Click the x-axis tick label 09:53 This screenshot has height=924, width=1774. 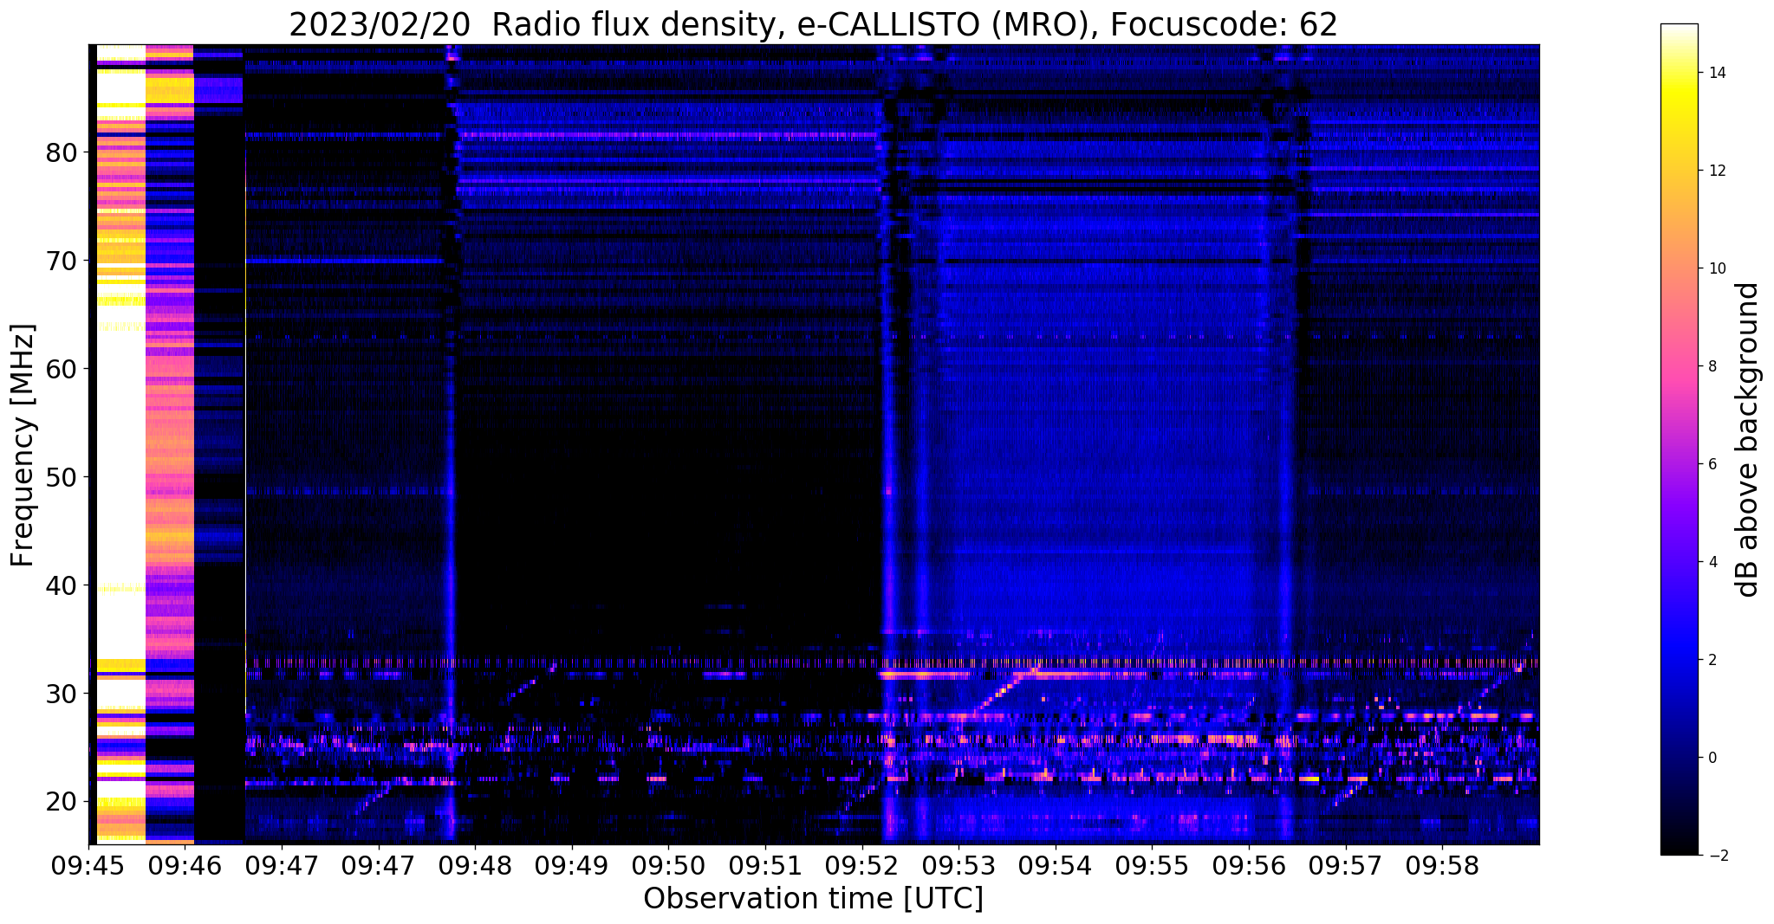tap(958, 864)
